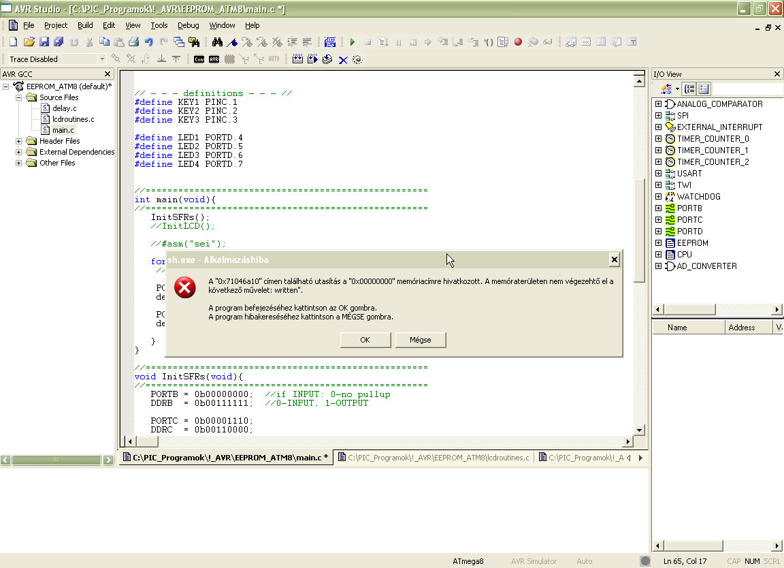Click OK in the error dialog
The height and width of the screenshot is (568, 784).
click(x=365, y=340)
